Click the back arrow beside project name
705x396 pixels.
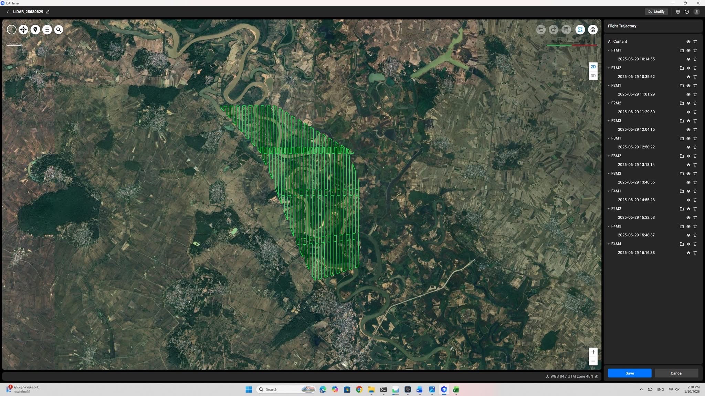(x=8, y=12)
